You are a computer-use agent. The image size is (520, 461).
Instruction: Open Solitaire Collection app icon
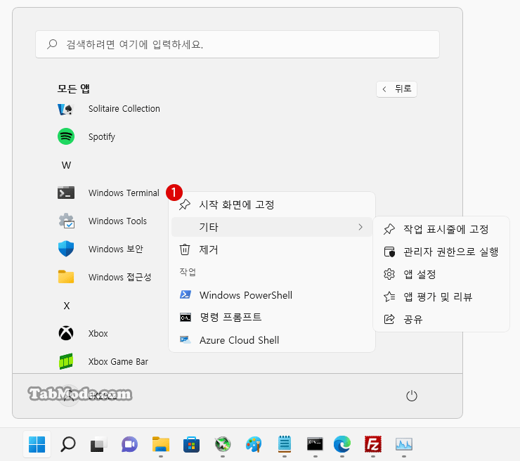coord(65,109)
